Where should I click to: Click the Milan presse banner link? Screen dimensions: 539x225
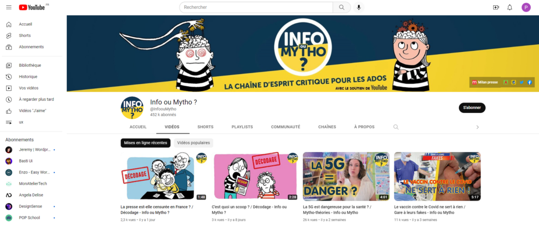(x=485, y=83)
